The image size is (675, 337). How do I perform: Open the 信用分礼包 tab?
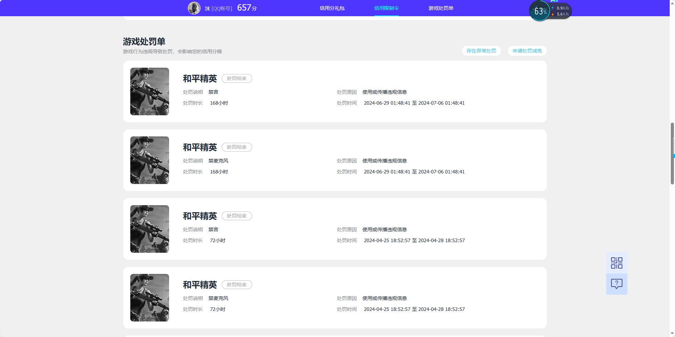click(x=332, y=8)
